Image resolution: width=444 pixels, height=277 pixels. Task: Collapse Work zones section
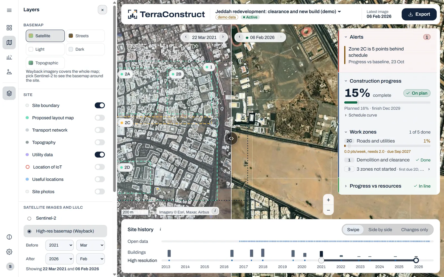pos(346,132)
